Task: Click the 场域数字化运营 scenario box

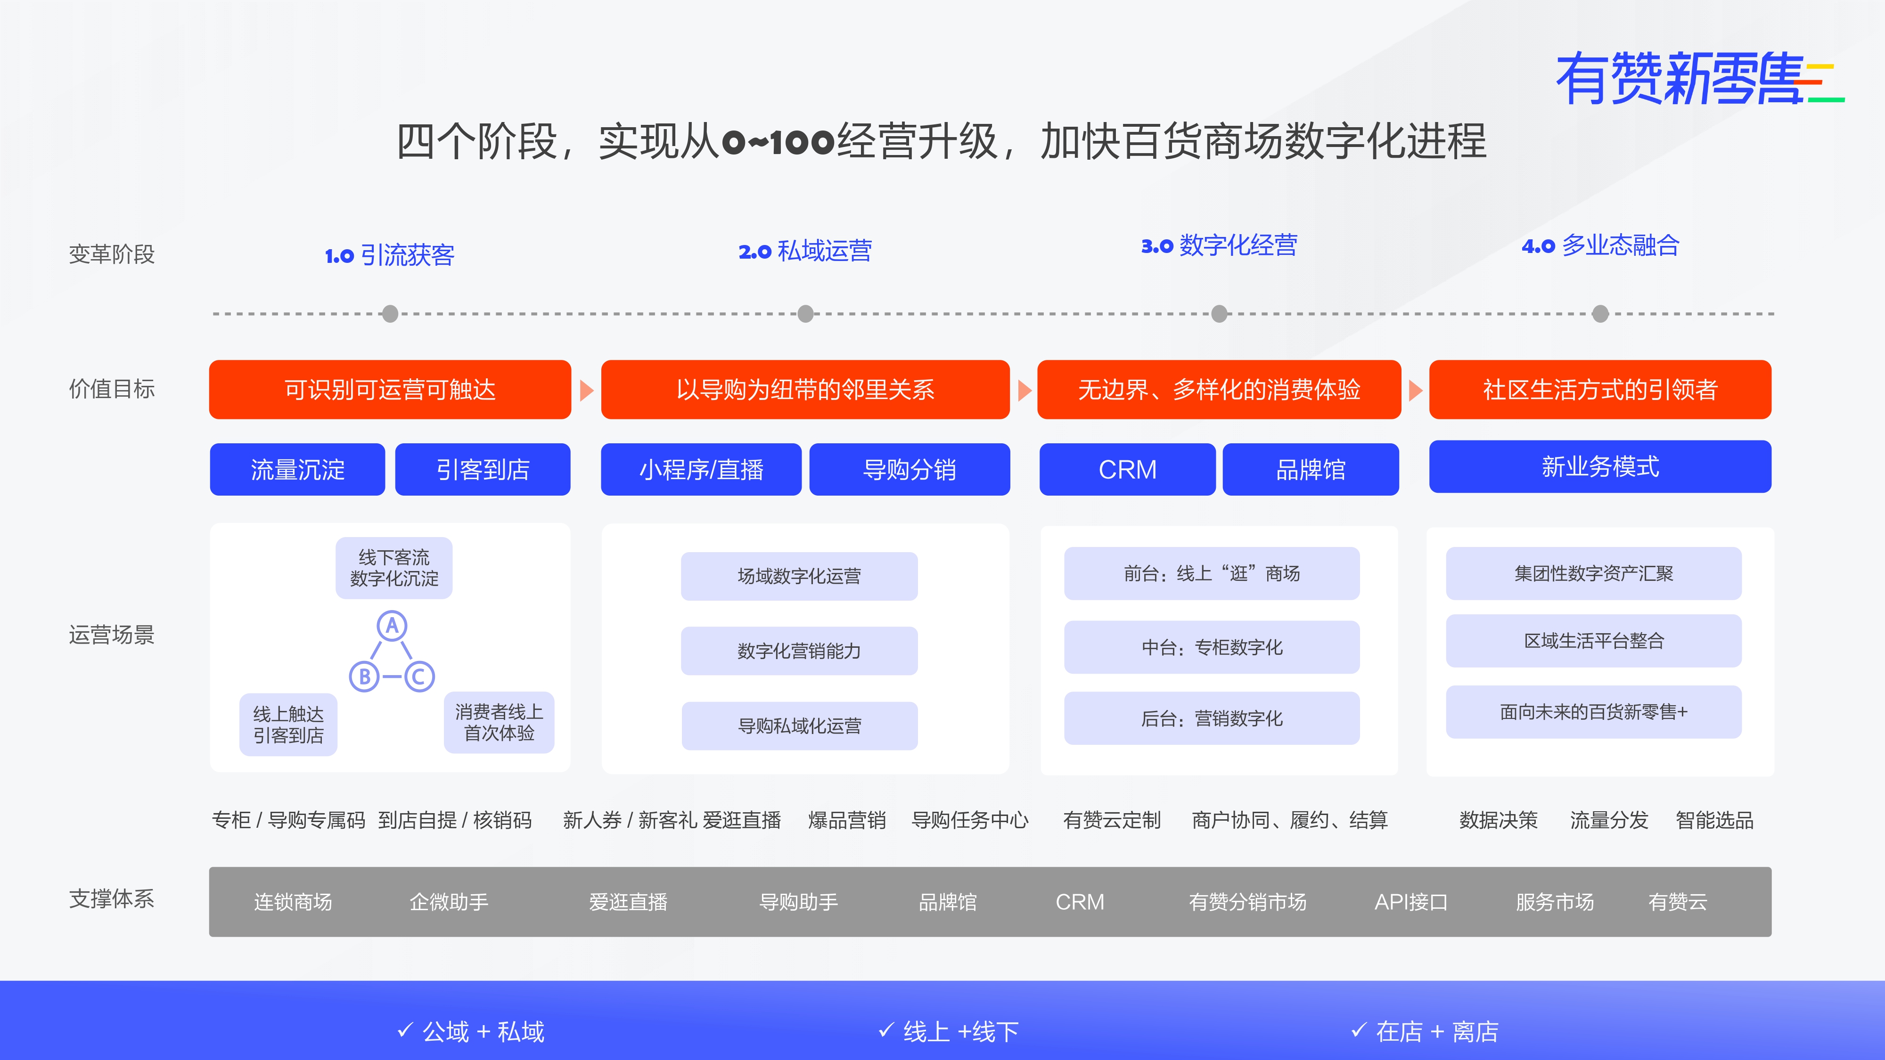Action: click(x=799, y=577)
